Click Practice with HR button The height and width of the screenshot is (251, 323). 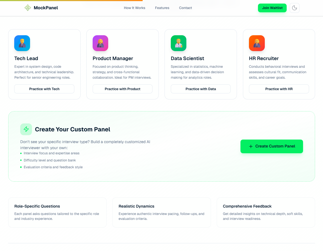279,89
